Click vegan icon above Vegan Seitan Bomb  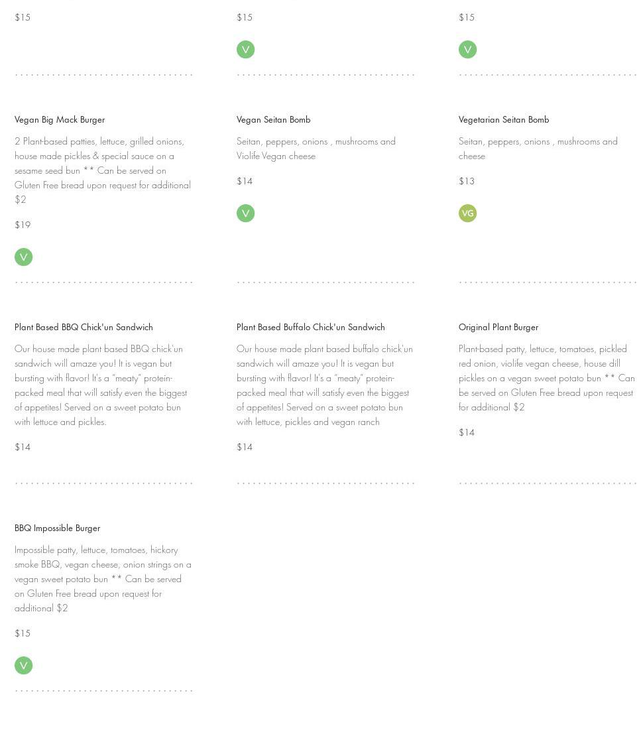click(246, 49)
